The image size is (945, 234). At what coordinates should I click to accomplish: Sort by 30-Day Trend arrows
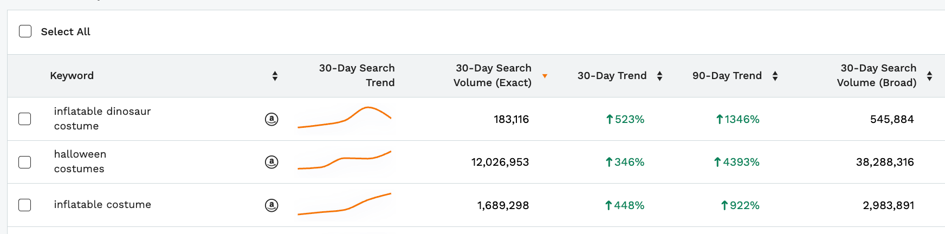point(659,76)
